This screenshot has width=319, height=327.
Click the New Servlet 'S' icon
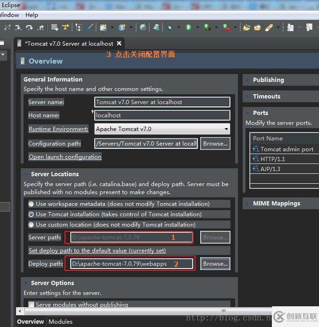(122, 27)
